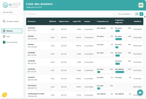
Task: Click "6 anomalies" in CARROSSERIE PICARD row
Action: click(89, 95)
